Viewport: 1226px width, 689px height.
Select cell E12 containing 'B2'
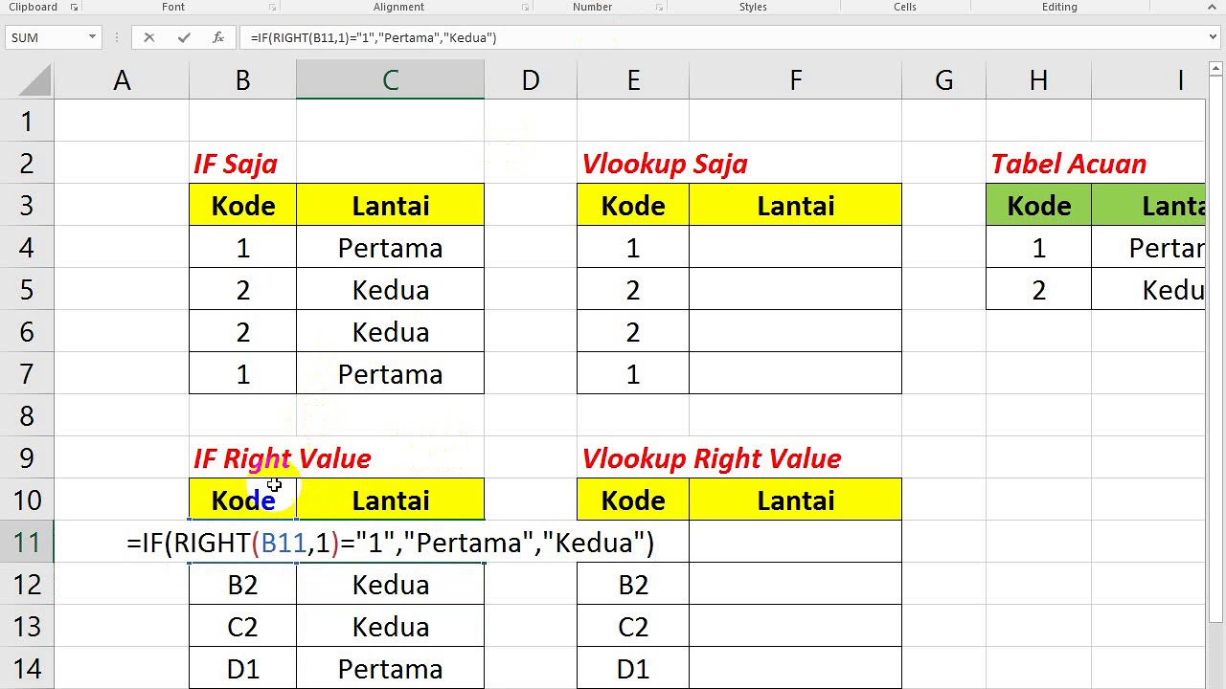[x=633, y=585]
